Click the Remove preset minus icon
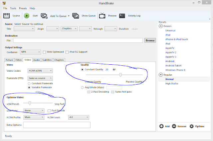This screenshot has width=213, height=141. click(174, 126)
